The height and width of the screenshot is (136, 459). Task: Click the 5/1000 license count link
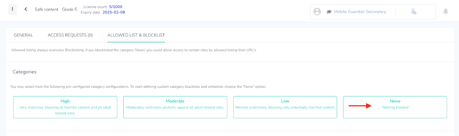(x=116, y=7)
